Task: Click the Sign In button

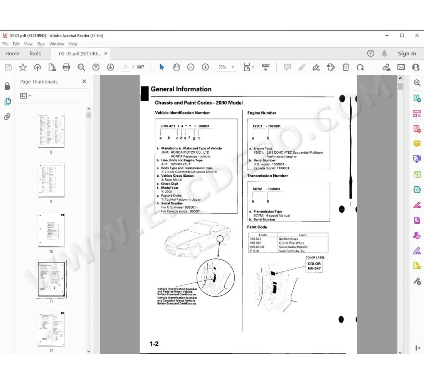Action: click(407, 53)
